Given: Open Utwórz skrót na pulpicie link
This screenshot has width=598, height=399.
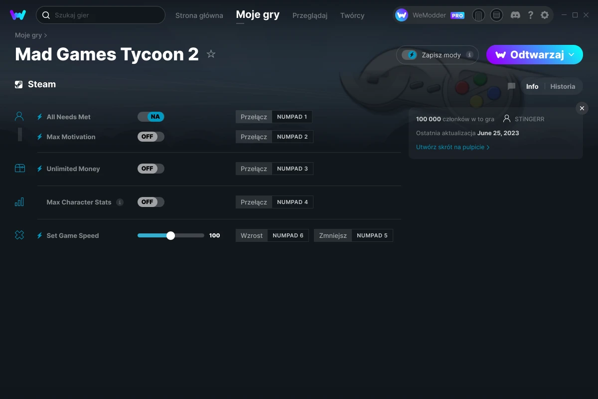Looking at the screenshot, I should pyautogui.click(x=452, y=147).
